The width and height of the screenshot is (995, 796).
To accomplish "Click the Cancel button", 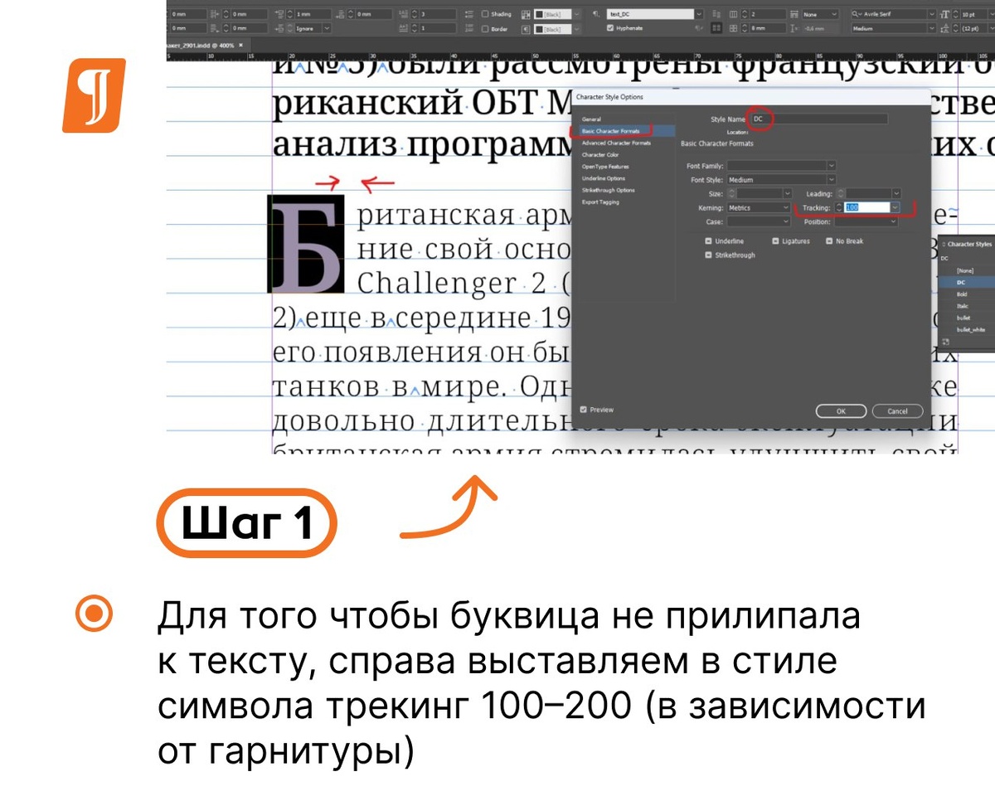I will click(897, 410).
